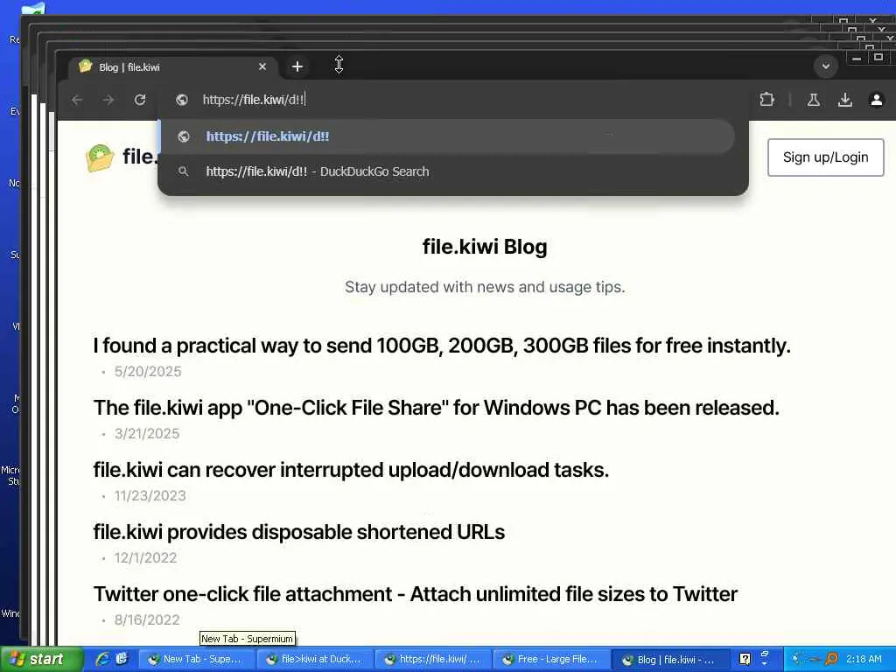Open the Twitter one-click file attachment article
The image size is (896, 672).
coord(416,594)
